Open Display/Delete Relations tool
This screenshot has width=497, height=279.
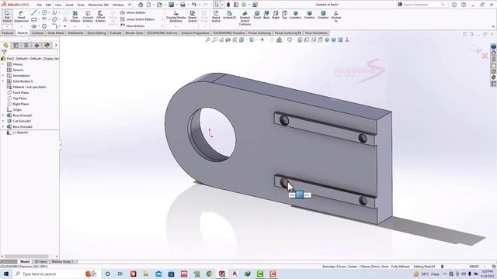(x=176, y=16)
